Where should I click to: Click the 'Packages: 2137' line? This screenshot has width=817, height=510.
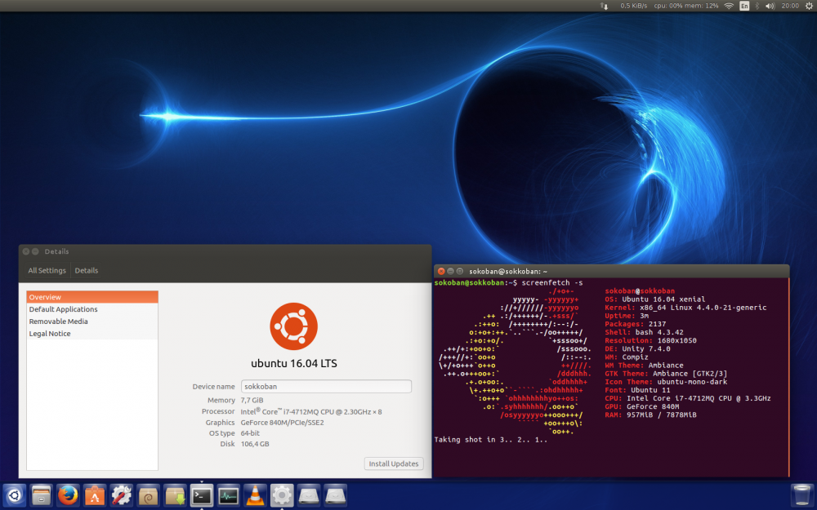click(x=635, y=324)
